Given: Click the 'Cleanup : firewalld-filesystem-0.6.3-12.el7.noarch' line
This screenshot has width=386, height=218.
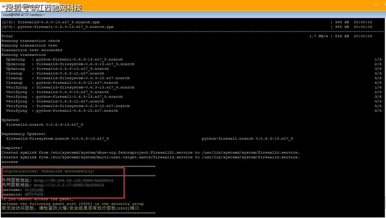Looking at the screenshot, I should 68,78.
